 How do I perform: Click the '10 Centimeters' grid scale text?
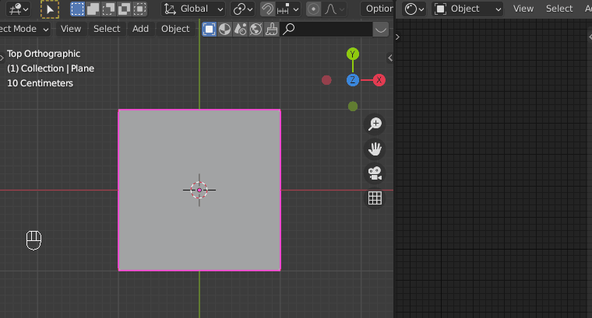pyautogui.click(x=40, y=83)
